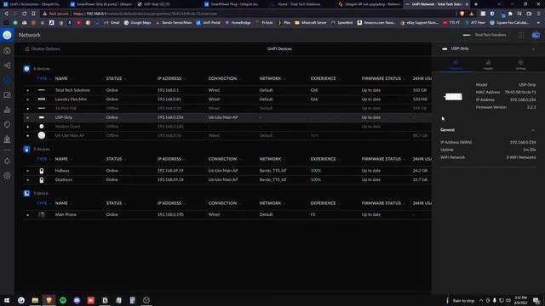Click the bookmark page icon in toolbar
Screen dimensions: 545x306
[33, 14]
